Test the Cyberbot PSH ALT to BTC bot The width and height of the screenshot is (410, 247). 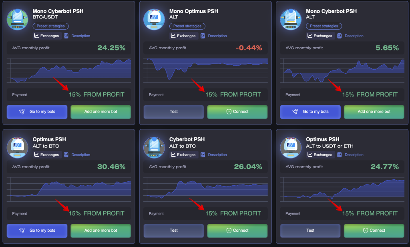pos(174,231)
